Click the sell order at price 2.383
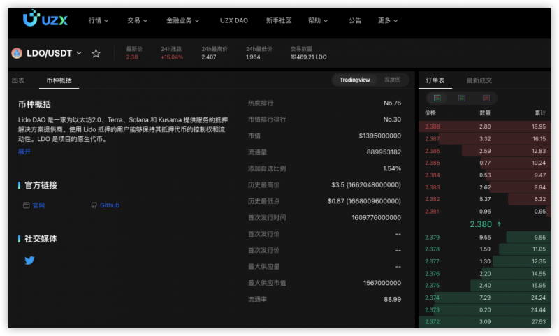 pos(485,187)
